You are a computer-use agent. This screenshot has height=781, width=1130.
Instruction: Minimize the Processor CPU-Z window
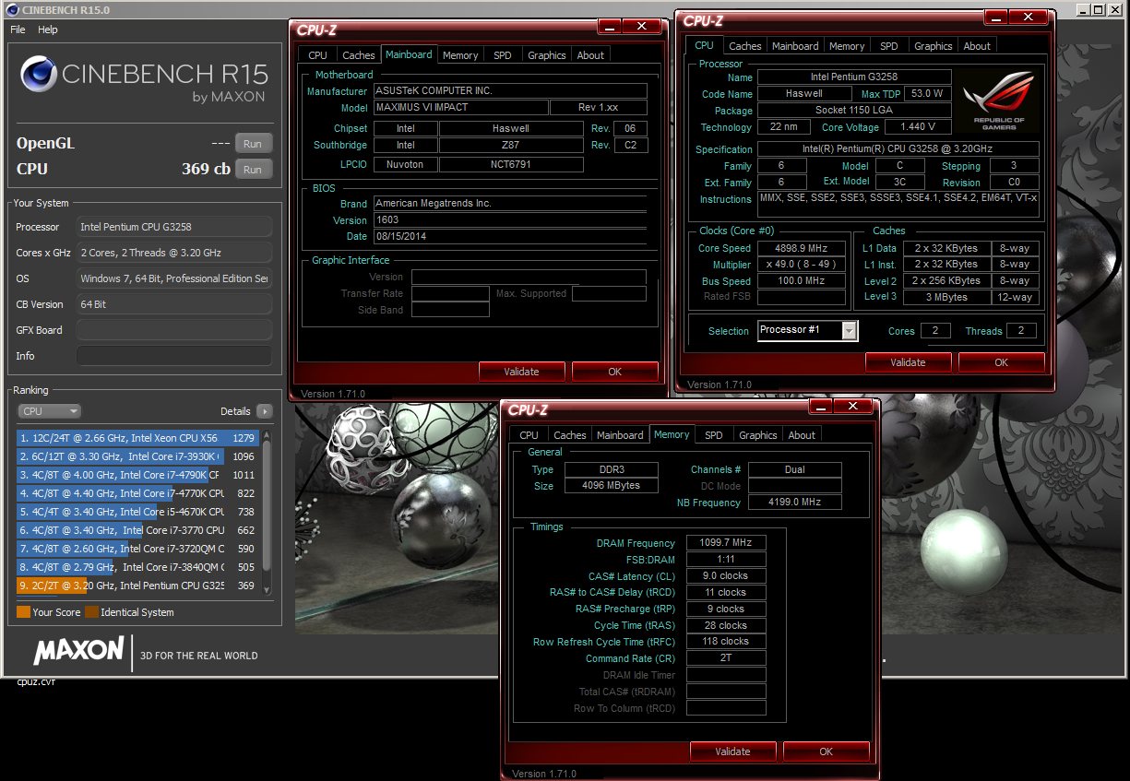pos(995,18)
